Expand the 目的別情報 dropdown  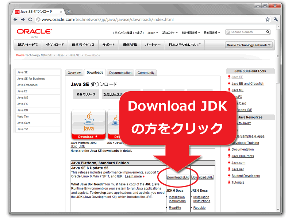(212, 32)
